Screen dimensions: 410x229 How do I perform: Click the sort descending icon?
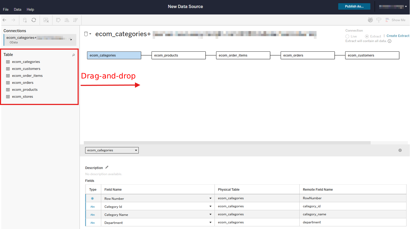tap(76, 20)
